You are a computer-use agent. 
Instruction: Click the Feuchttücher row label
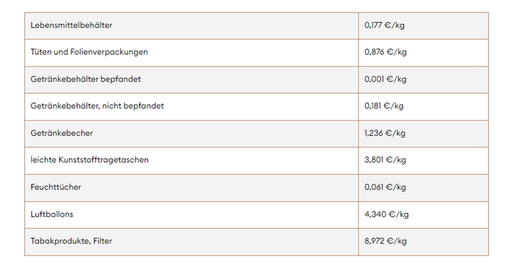(x=56, y=187)
